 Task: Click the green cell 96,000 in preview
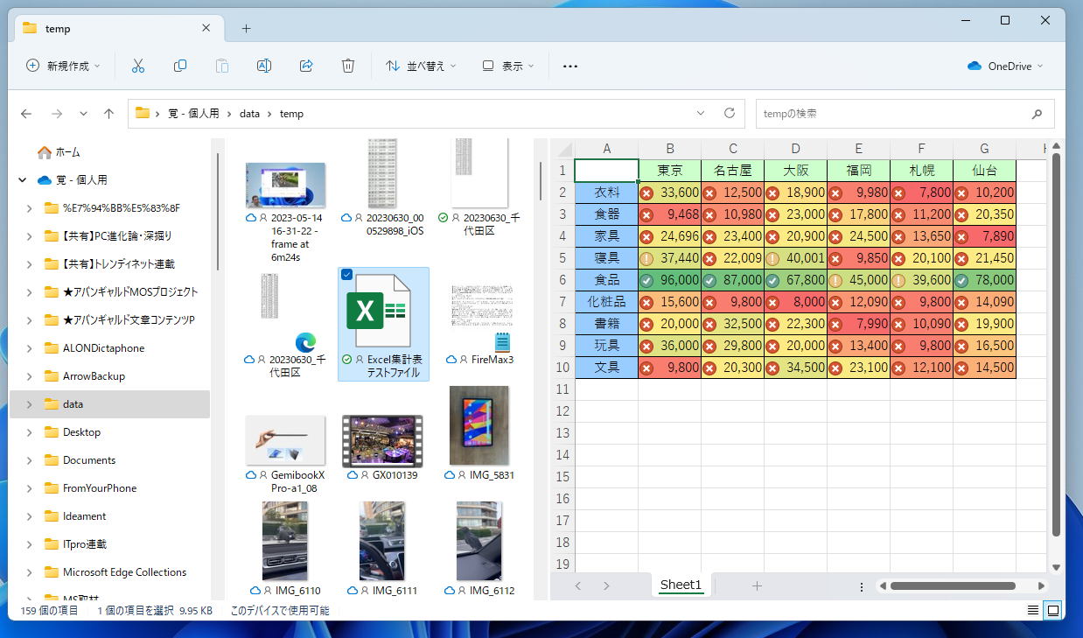669,280
